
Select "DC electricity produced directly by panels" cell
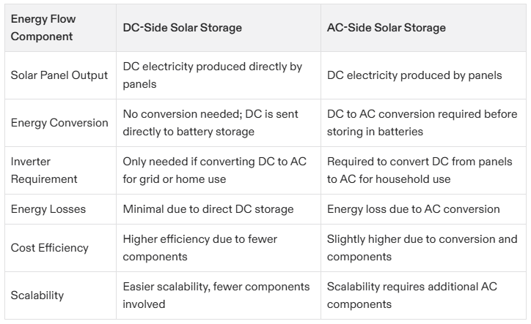[x=212, y=75]
